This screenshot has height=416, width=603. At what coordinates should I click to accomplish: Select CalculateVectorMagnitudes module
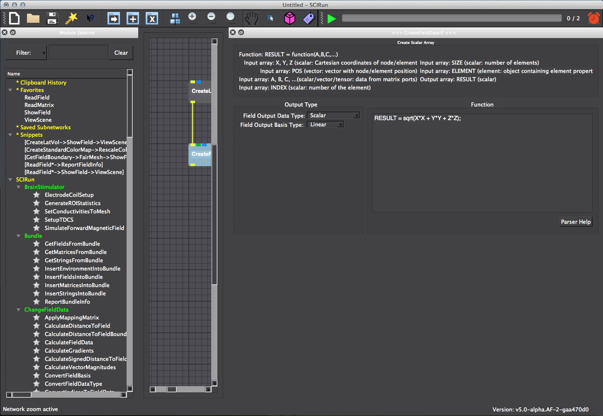pyautogui.click(x=80, y=367)
